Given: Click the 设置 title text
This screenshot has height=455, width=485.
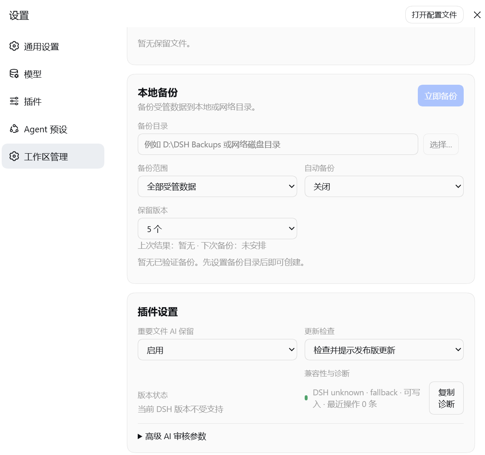Looking at the screenshot, I should pyautogui.click(x=19, y=15).
